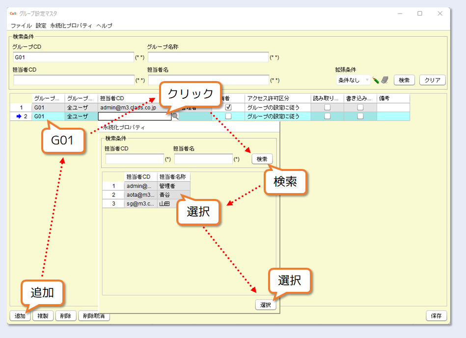Open the ヘルプ menu
Image resolution: width=466 pixels, height=338 pixels.
tap(104, 26)
